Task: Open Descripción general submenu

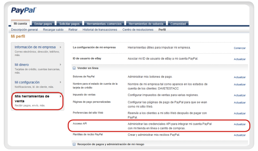Action: pyautogui.click(x=24, y=30)
